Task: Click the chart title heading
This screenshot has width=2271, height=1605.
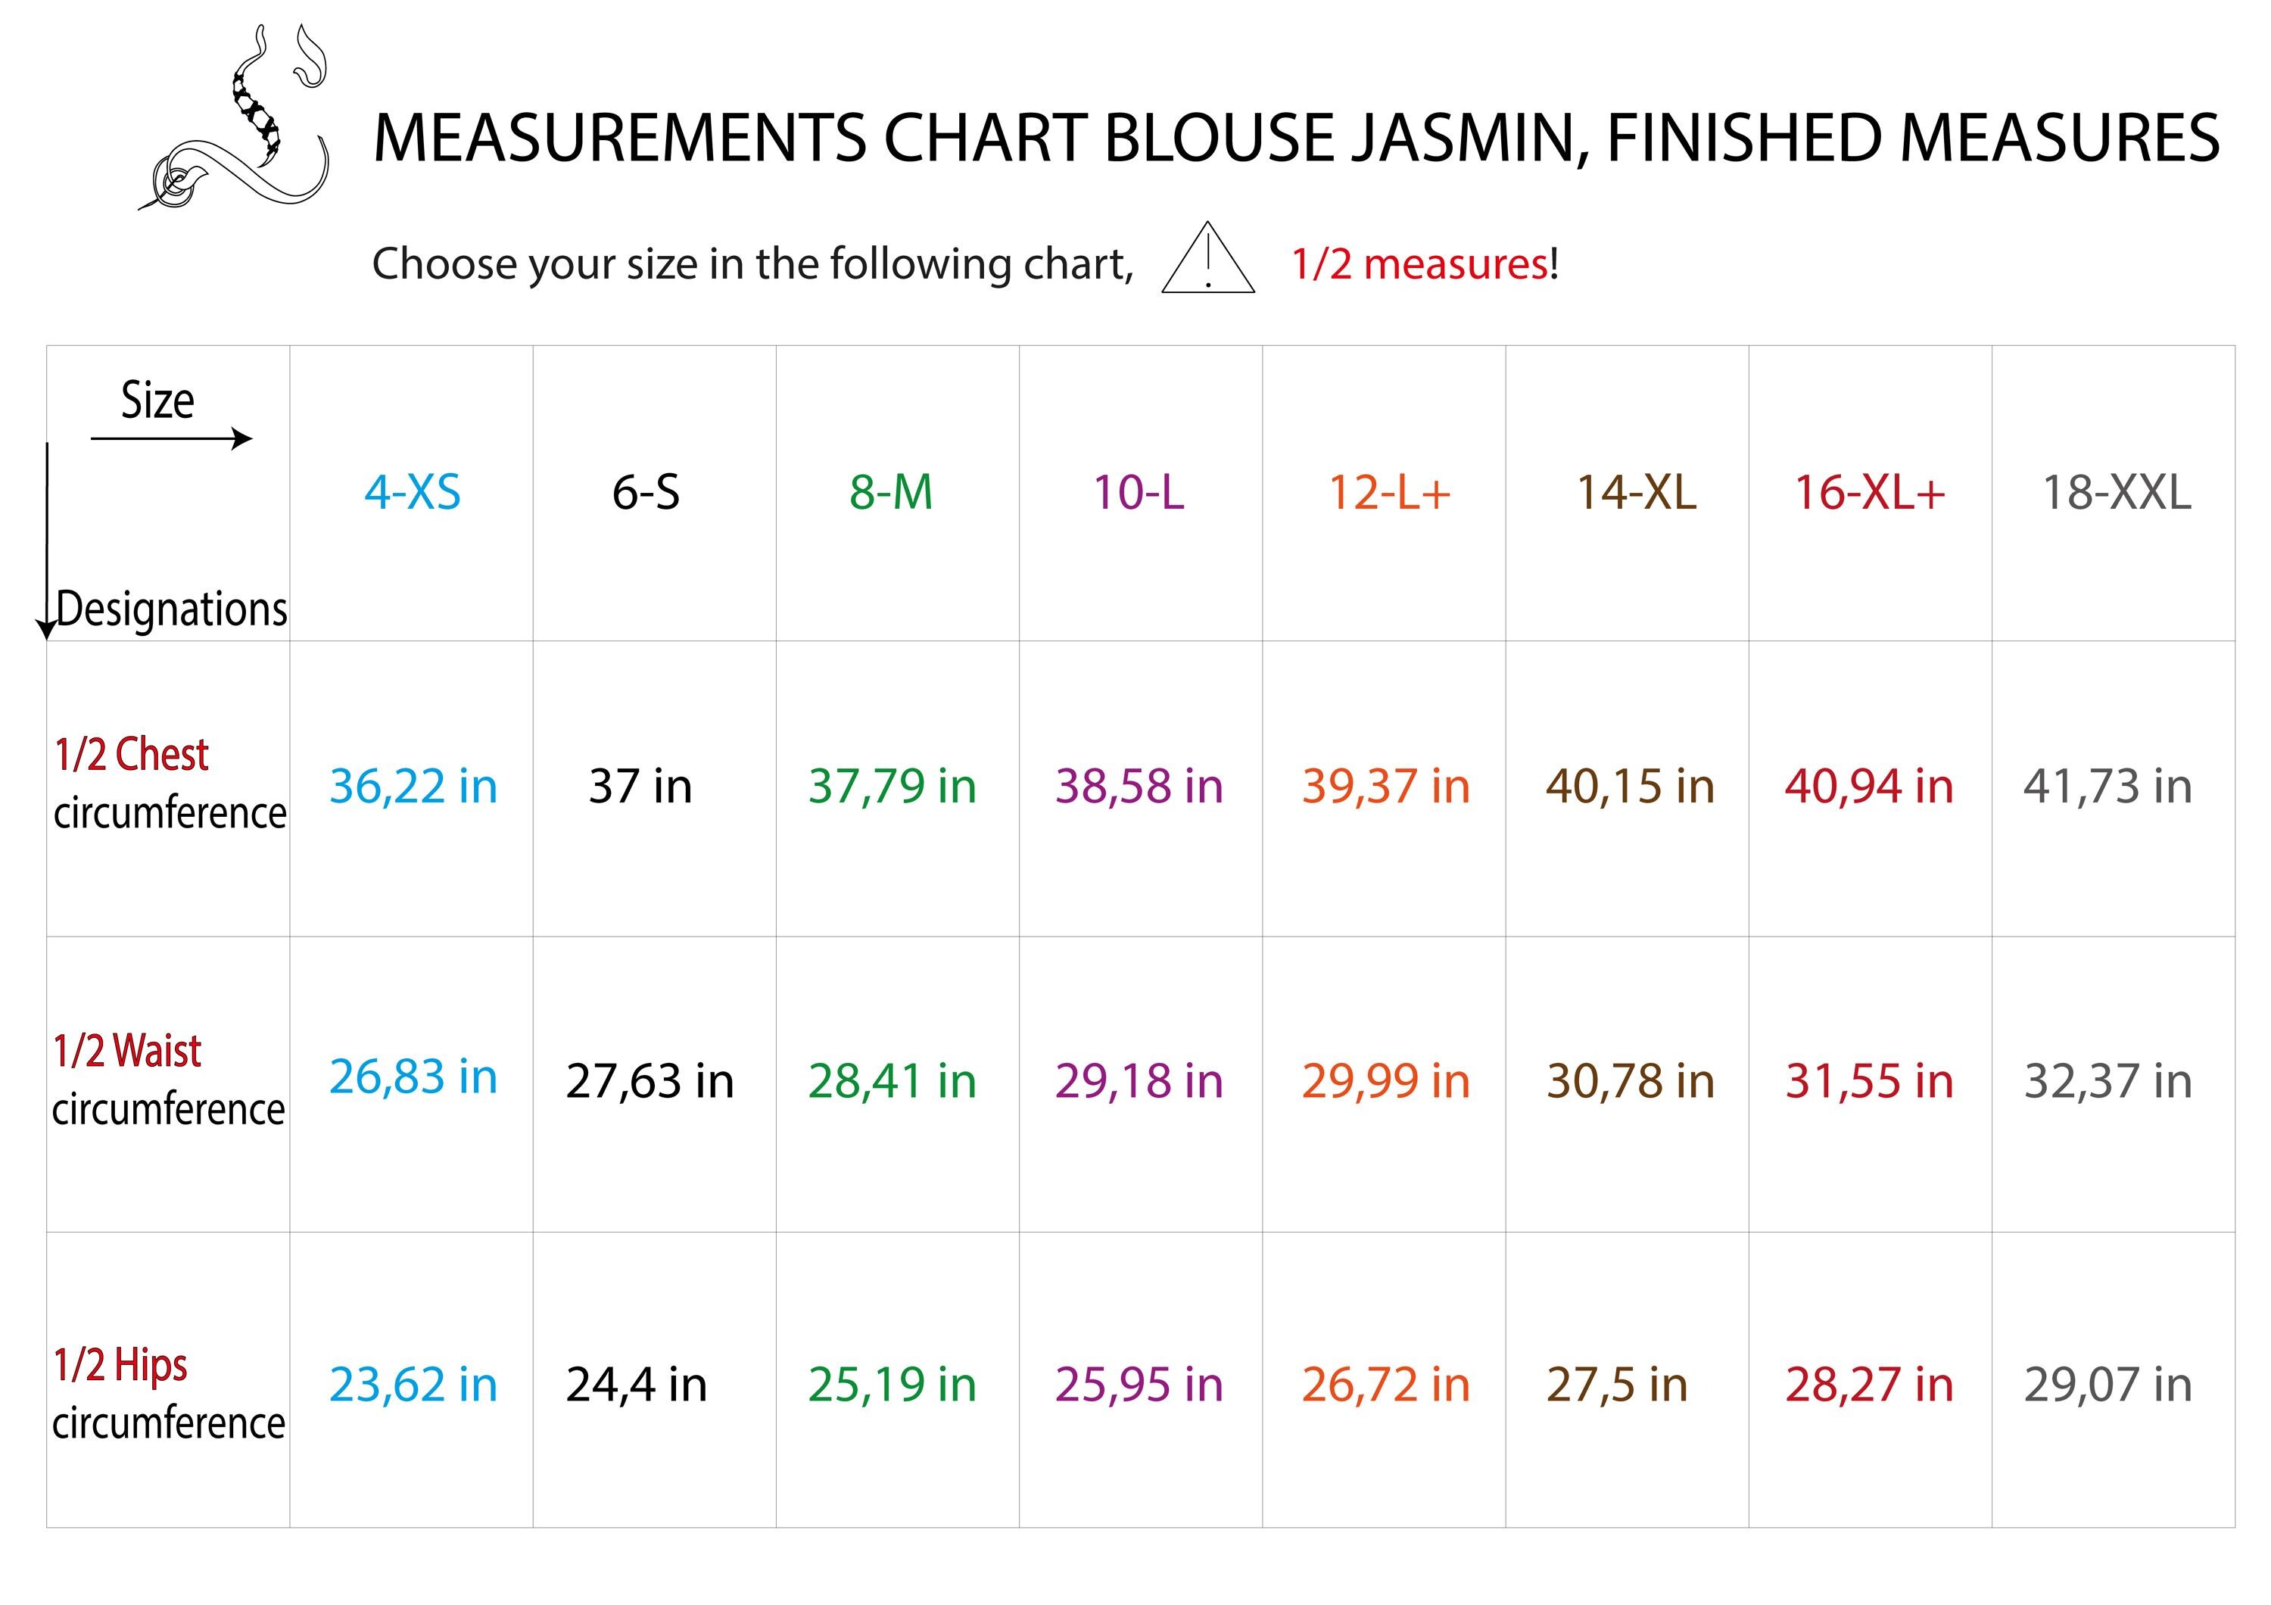Action: (1296, 138)
